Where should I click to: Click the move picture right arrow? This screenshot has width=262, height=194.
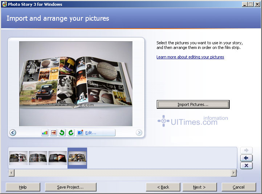click(x=246, y=150)
